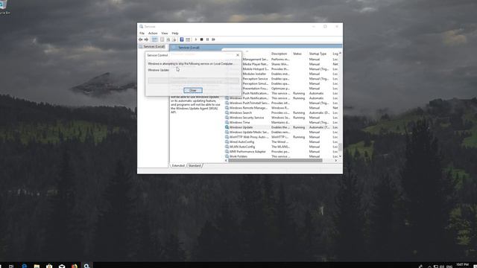Select Windows PushToInstall Service row
Screen dimensions: 477x268
282,103
